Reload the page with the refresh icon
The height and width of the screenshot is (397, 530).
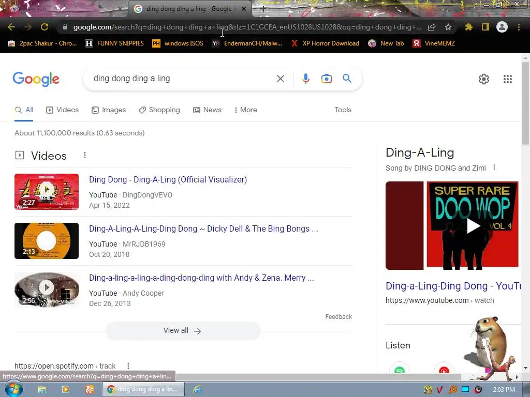45,27
